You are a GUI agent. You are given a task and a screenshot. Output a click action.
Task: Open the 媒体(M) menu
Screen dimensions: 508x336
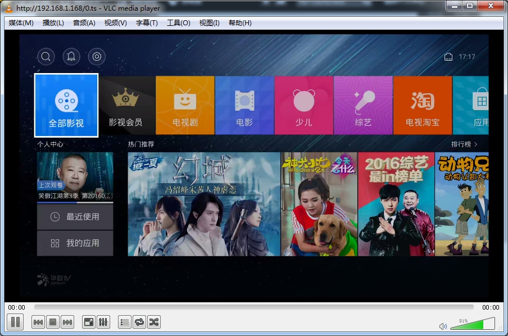(21, 23)
